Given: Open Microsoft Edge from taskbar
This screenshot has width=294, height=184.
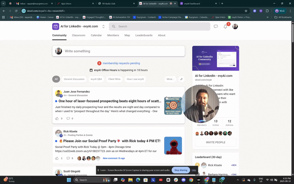Looking at the screenshot, I should click(138, 180).
